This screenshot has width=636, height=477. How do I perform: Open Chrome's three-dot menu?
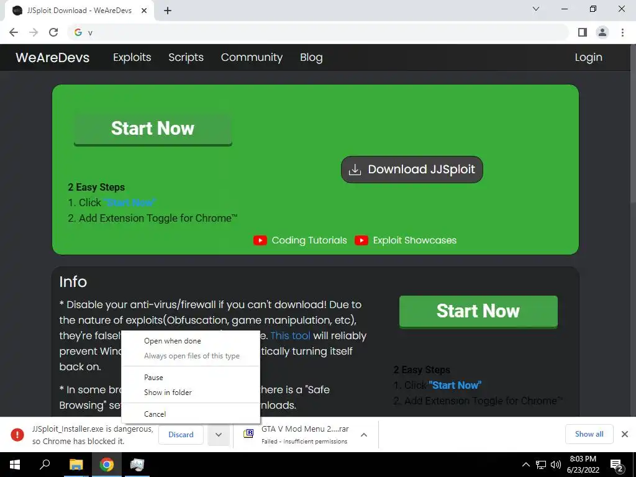click(x=622, y=32)
